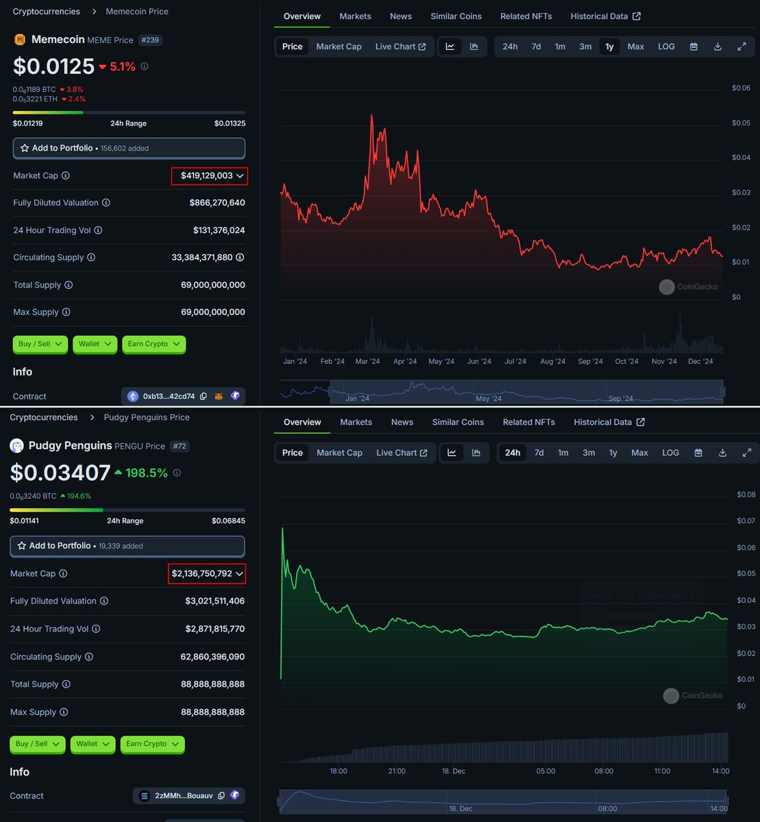Click Memecoin chart navigator left handle

coord(330,391)
